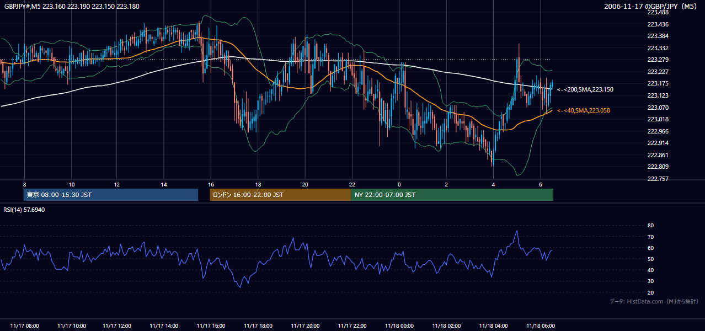Click the 11/17 14:00 bottom date label
This screenshot has height=331, width=705.
tap(164, 325)
